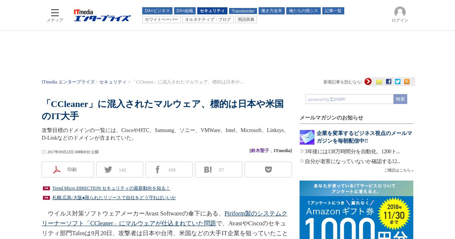
Task: Open the 自分が老害になっていないか確認する link
Action: (353, 161)
